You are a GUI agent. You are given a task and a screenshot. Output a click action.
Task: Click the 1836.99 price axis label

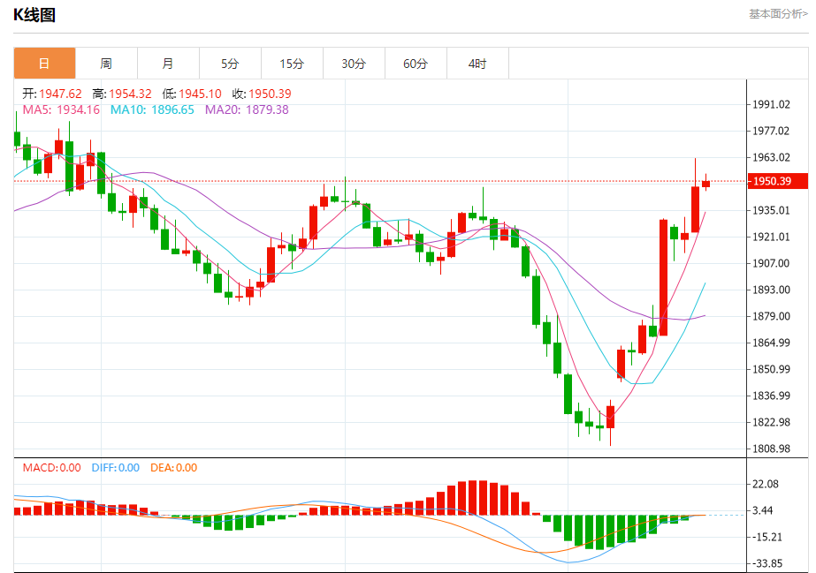click(x=771, y=396)
